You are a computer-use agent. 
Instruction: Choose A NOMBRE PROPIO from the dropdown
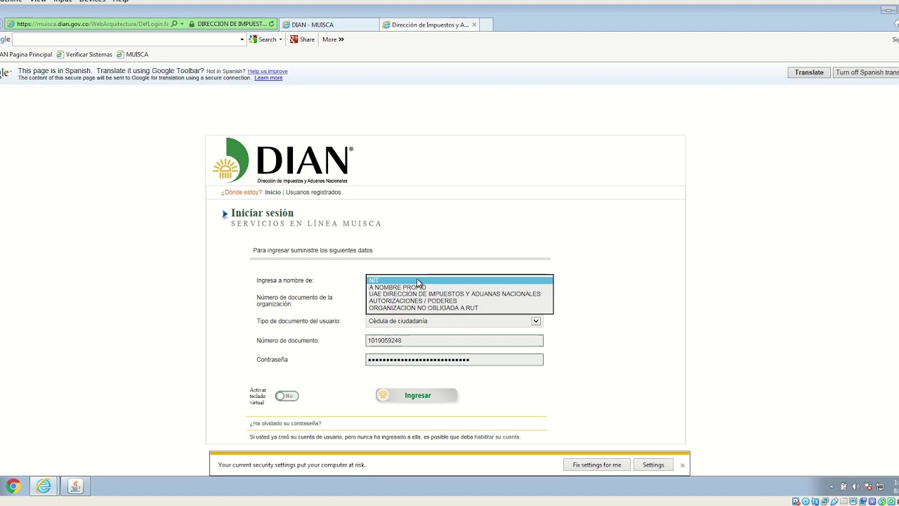[x=459, y=287]
